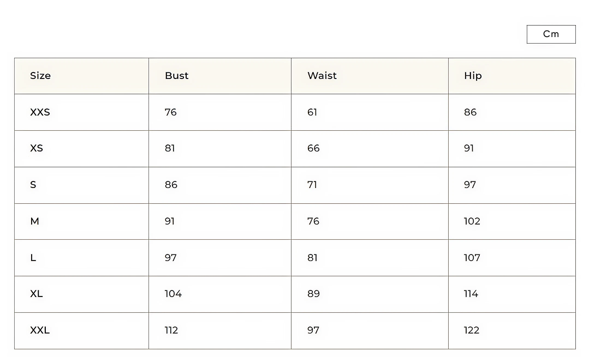This screenshot has height=357, width=589.
Task: Select the XL bust value 104
Action: pos(173,294)
